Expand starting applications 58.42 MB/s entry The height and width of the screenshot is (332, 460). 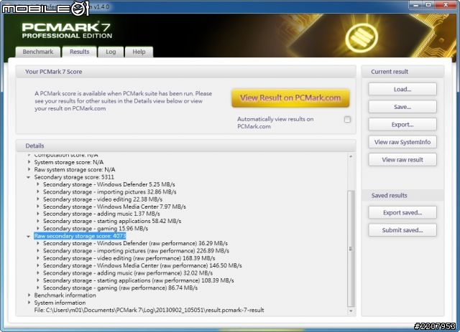[x=38, y=221]
